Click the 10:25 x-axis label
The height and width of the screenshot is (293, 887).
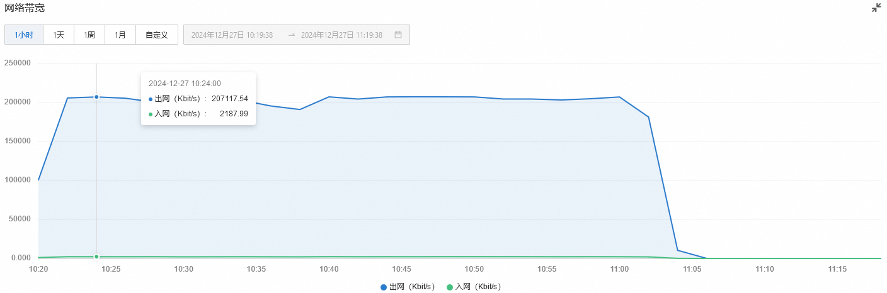(111, 269)
